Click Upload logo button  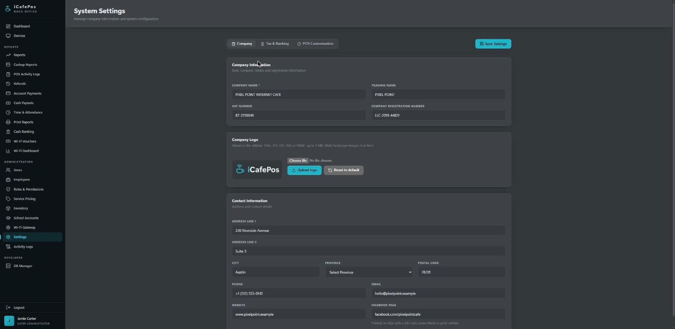(304, 170)
